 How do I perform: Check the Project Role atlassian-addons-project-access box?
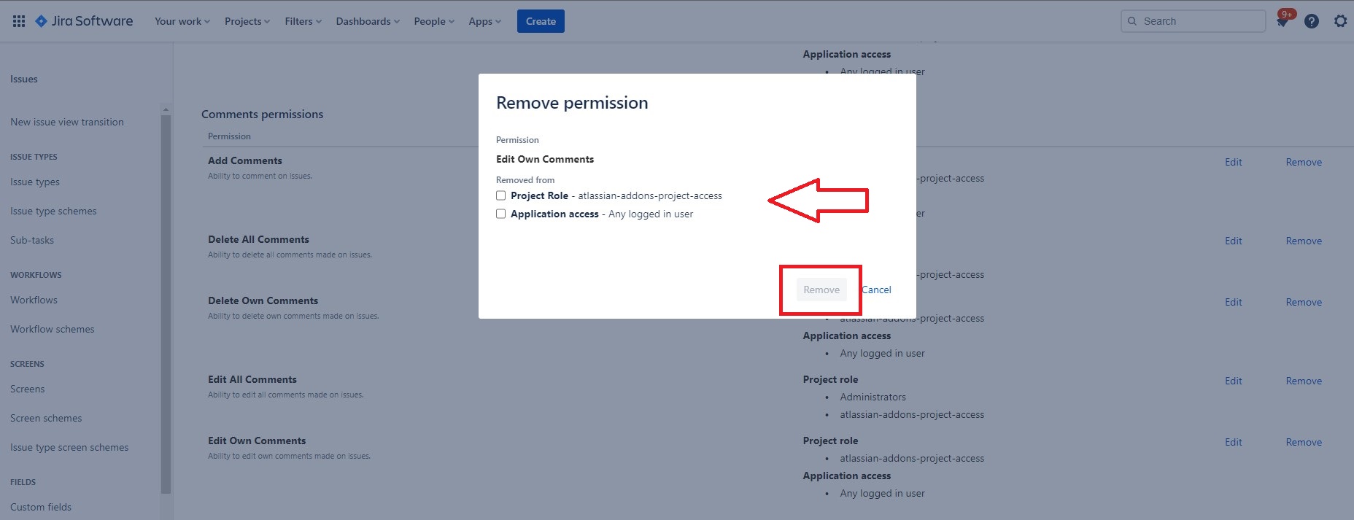click(x=501, y=195)
